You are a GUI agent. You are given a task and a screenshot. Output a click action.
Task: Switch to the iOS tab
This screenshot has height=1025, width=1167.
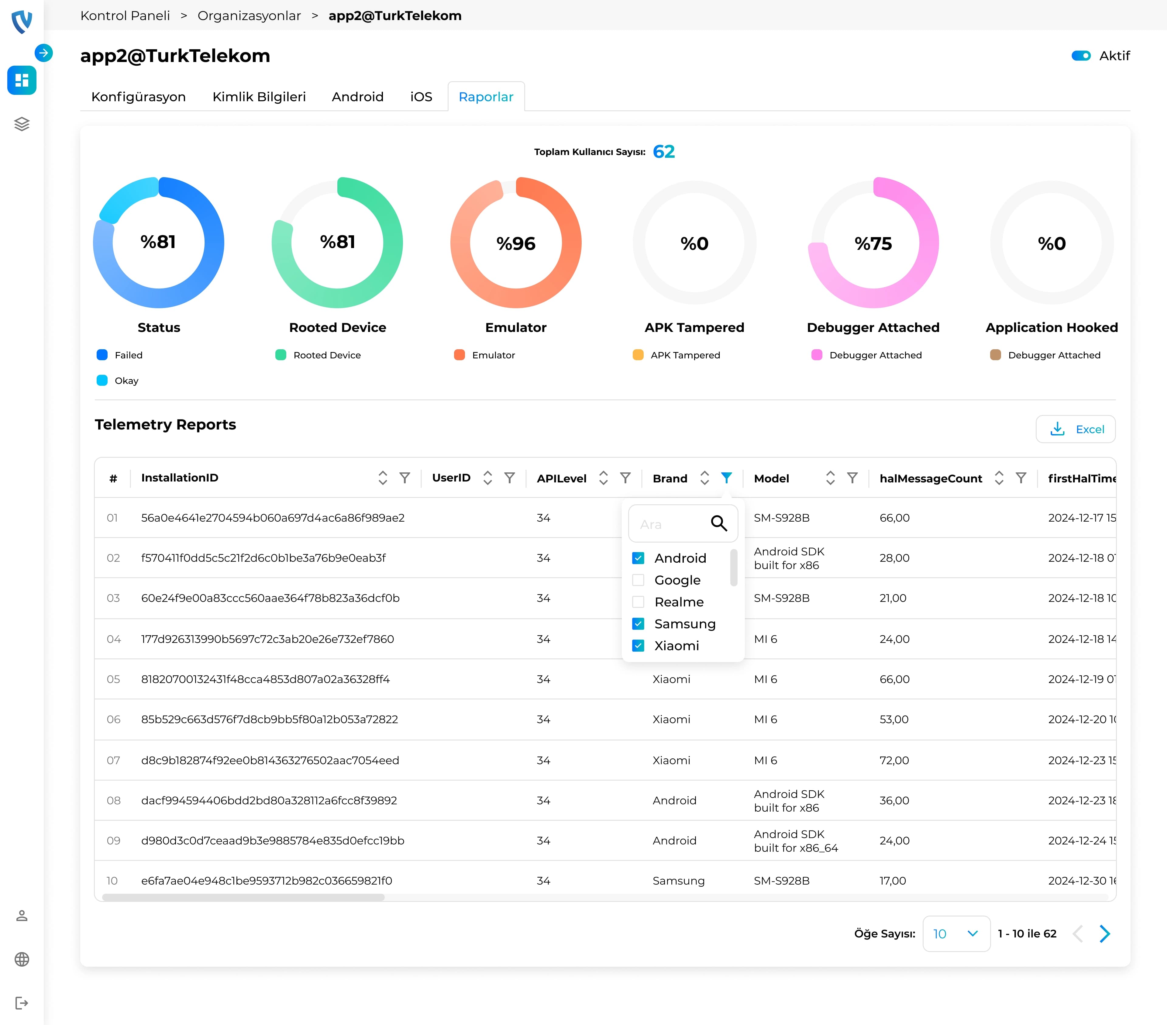click(x=421, y=97)
